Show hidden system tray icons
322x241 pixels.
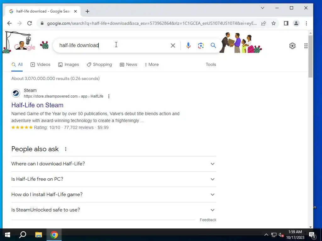click(x=266, y=235)
